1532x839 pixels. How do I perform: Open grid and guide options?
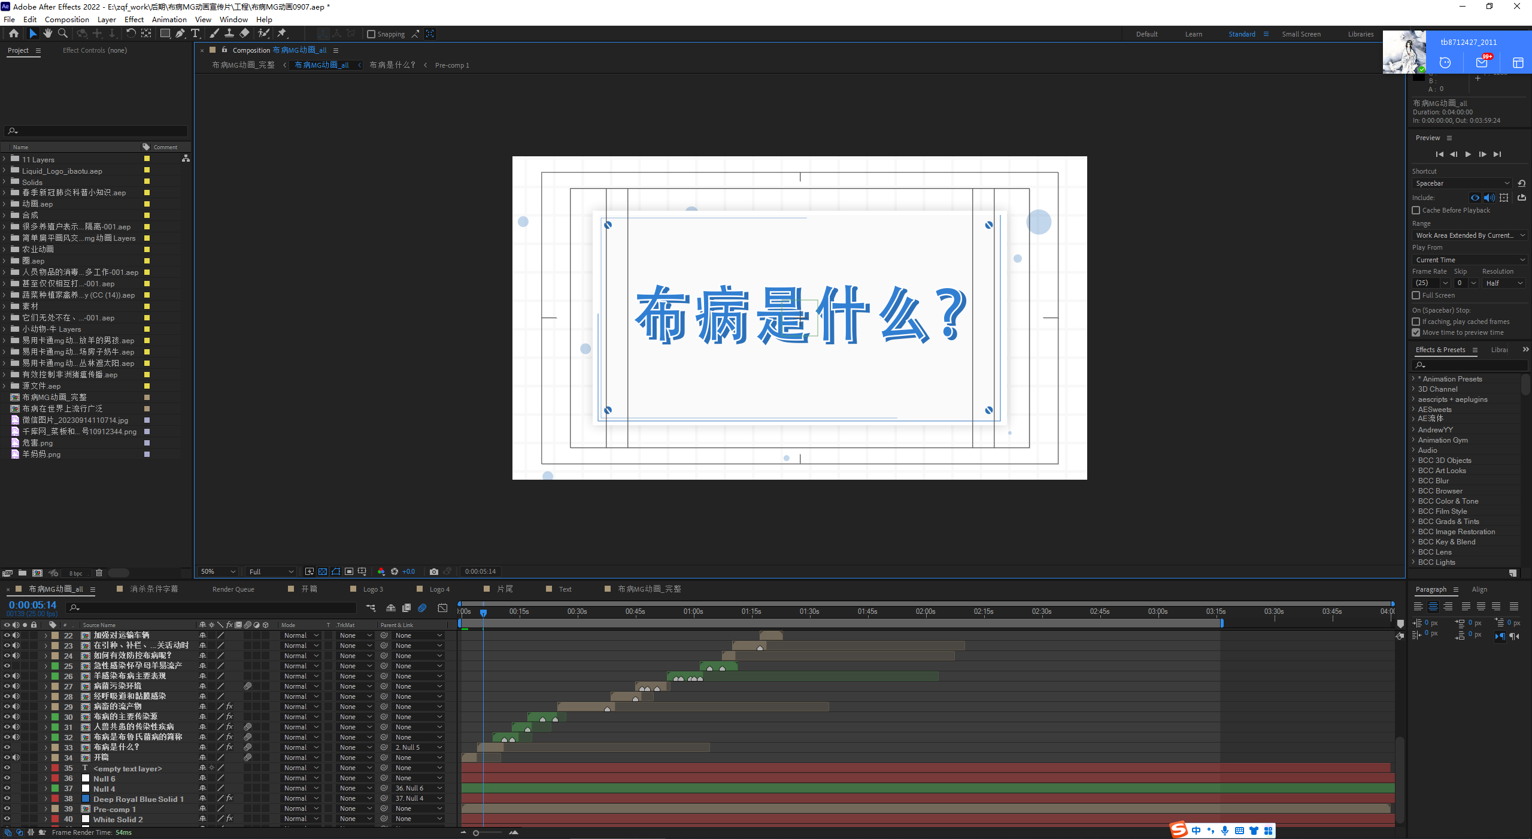click(362, 571)
